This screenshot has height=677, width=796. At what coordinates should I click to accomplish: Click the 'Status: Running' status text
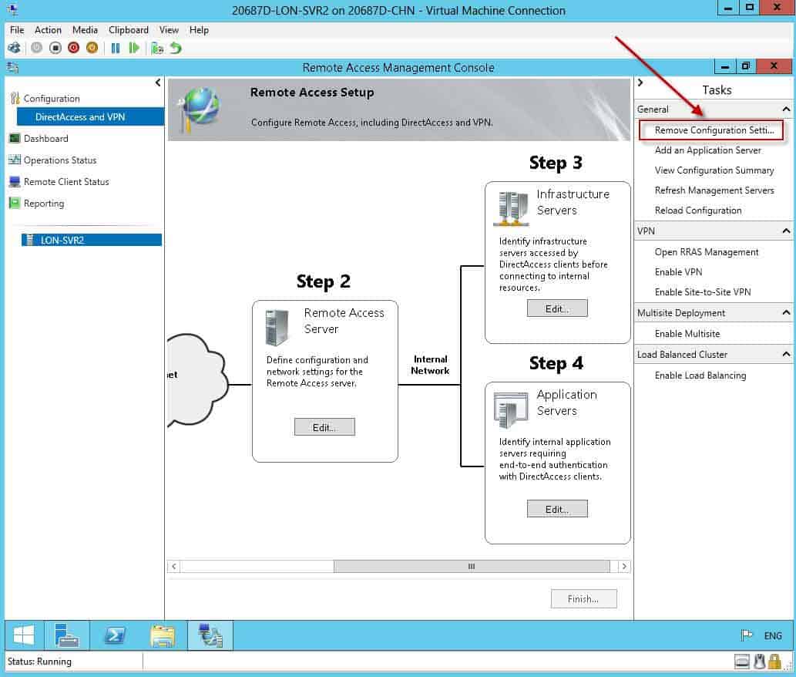pyautogui.click(x=39, y=662)
